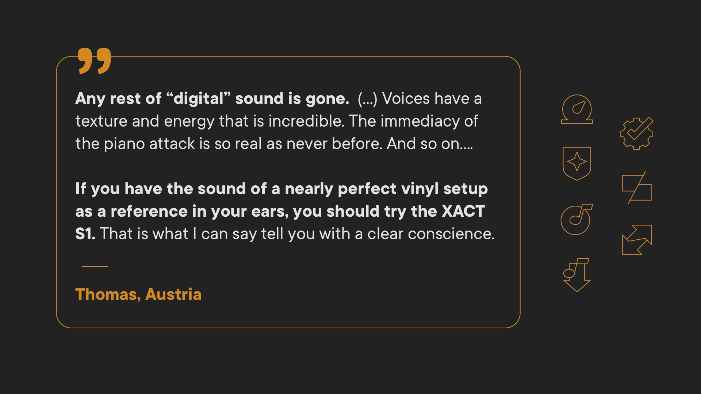701x394 pixels.
Task: Click the short orange divider line
Action: (95, 266)
